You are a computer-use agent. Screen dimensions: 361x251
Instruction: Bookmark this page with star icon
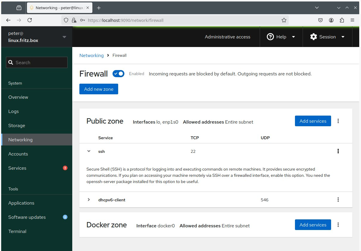click(x=284, y=20)
